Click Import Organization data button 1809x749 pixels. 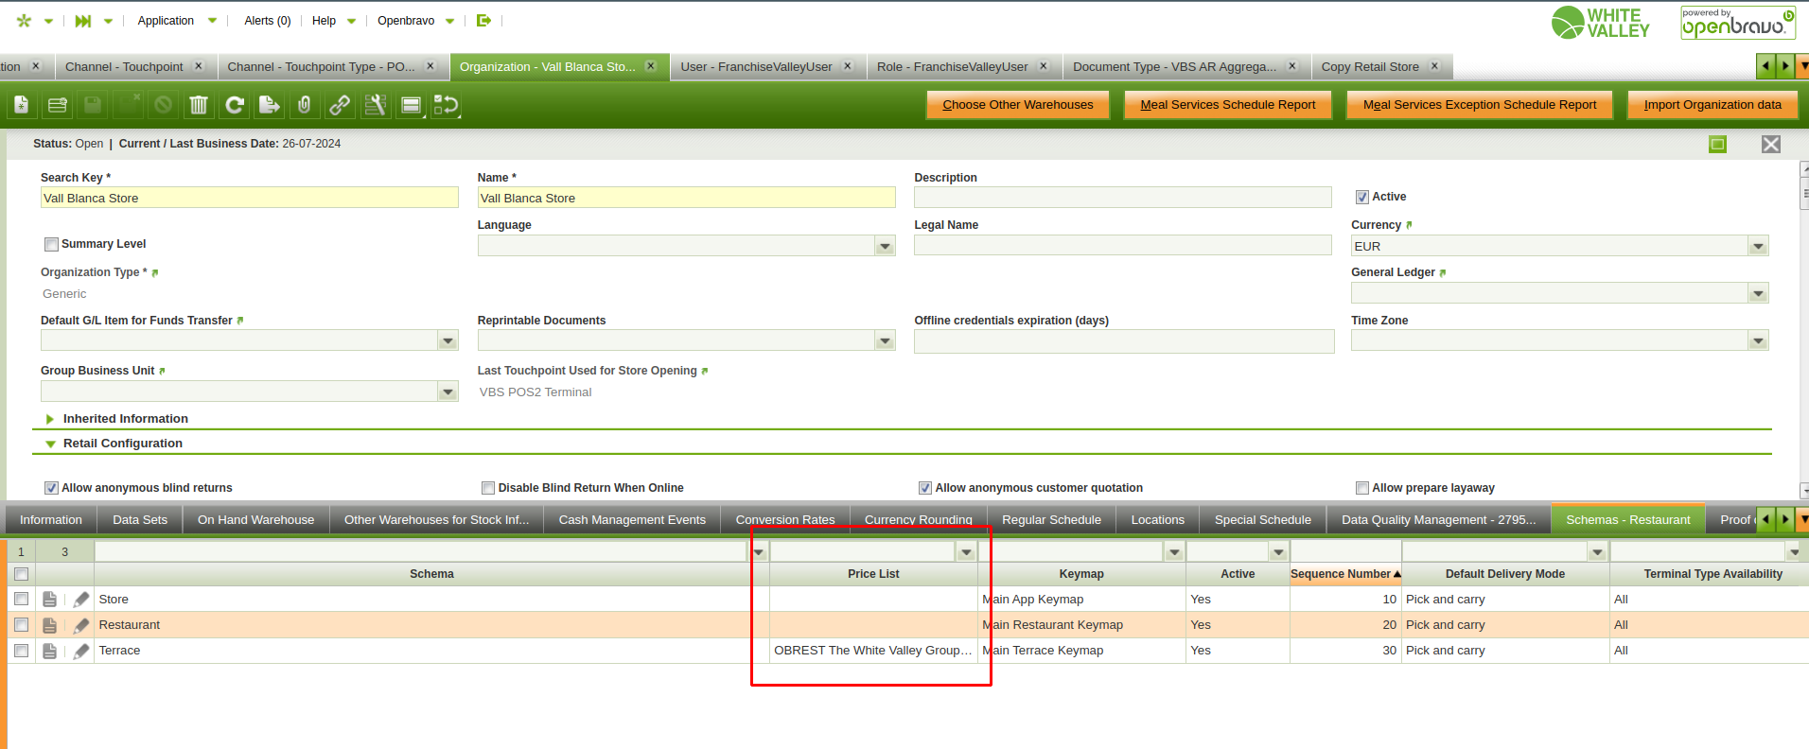pos(1712,105)
